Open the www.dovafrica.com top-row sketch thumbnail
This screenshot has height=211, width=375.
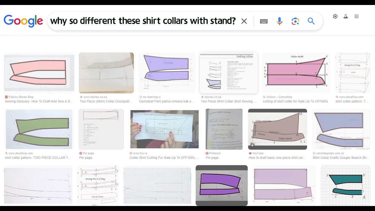[353, 73]
